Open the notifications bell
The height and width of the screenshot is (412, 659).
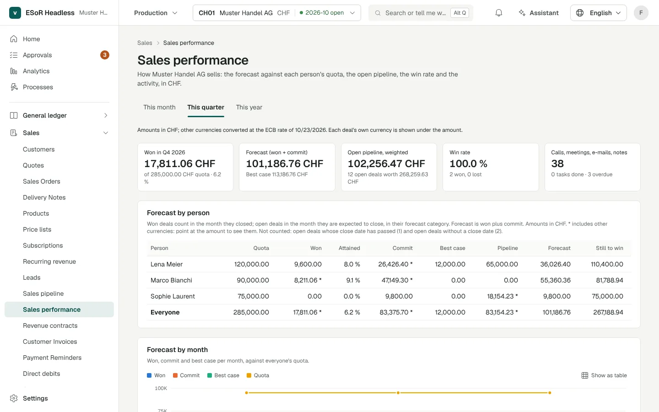(499, 13)
